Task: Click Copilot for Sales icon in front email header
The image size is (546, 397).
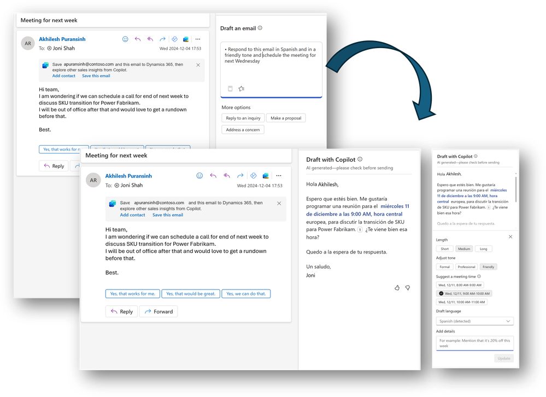Action: pos(266,176)
